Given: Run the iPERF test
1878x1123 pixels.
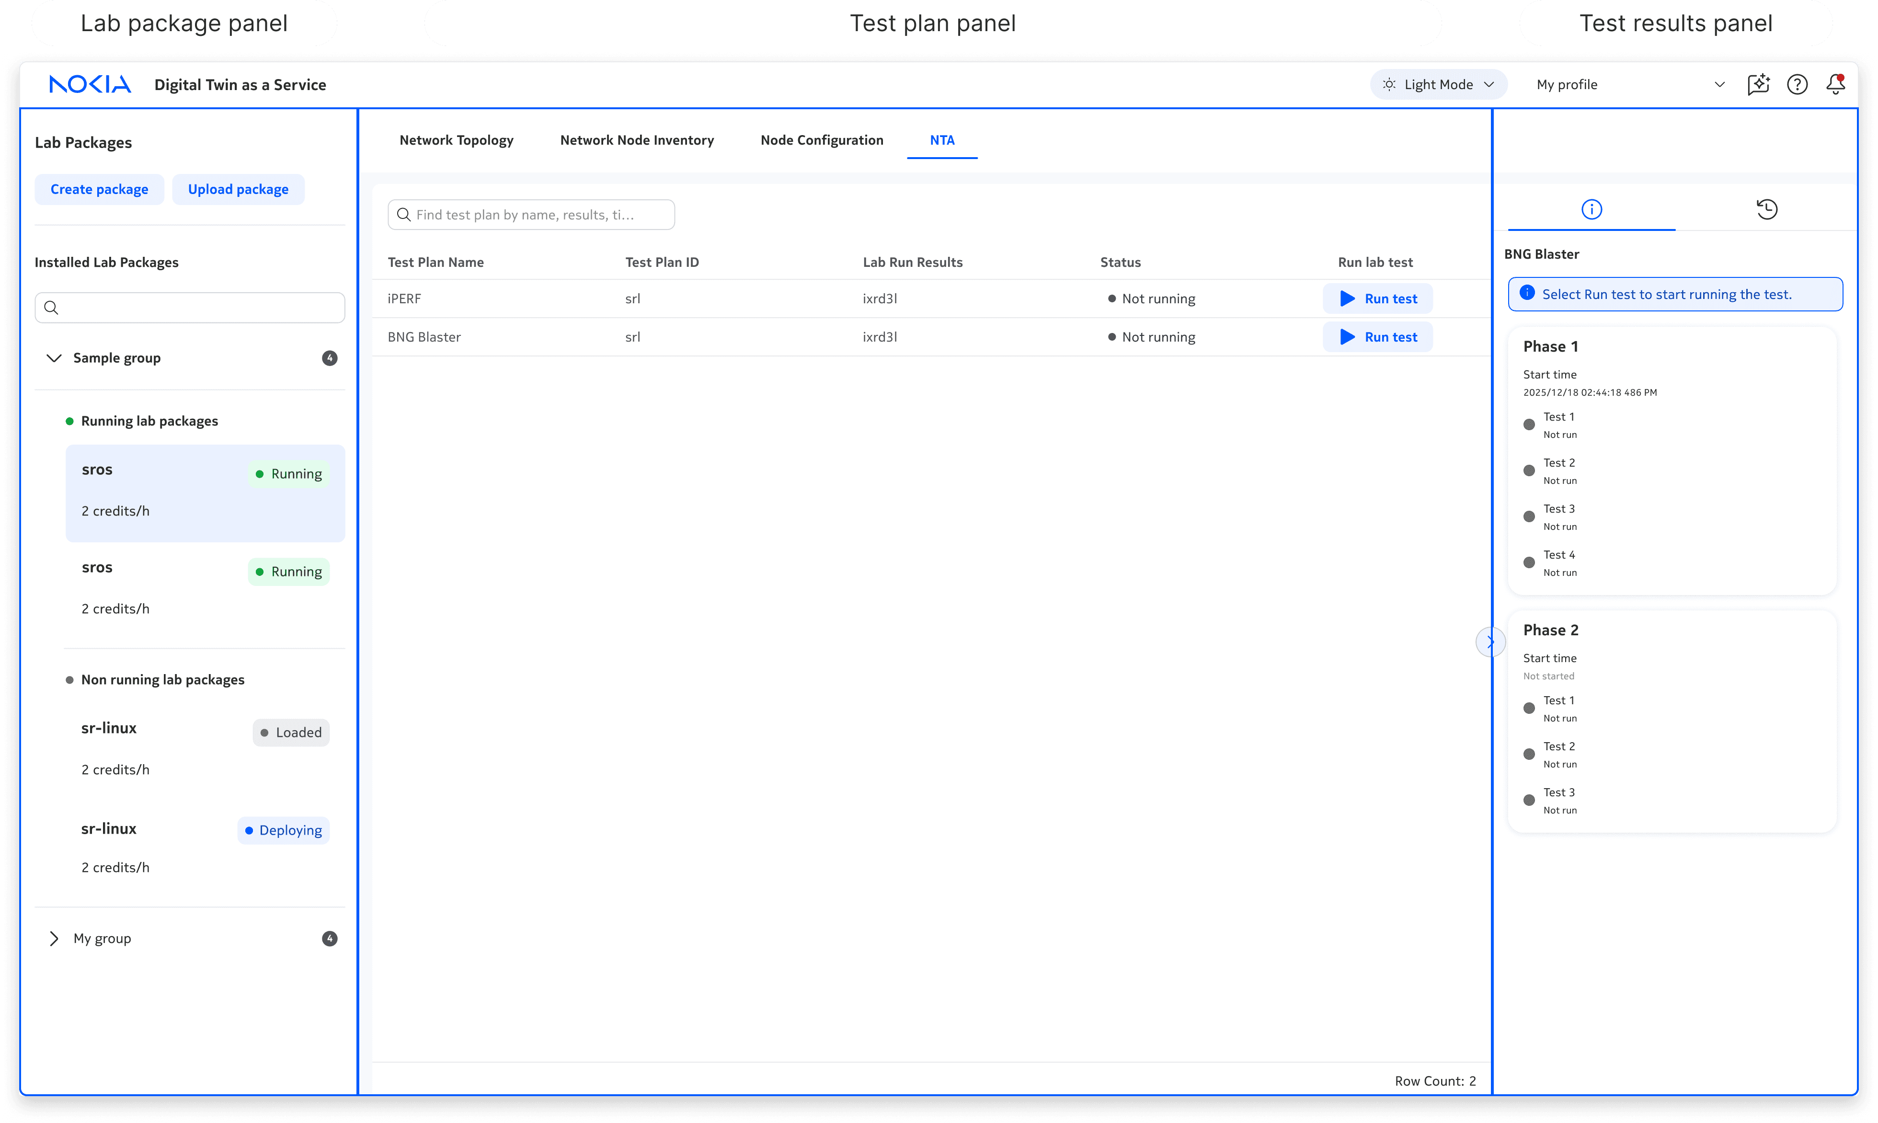Looking at the screenshot, I should 1377,299.
